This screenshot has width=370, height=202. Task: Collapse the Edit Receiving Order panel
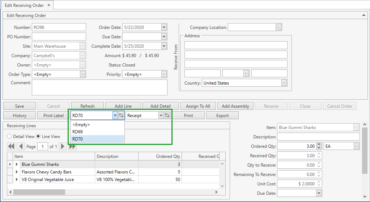pos(363,15)
